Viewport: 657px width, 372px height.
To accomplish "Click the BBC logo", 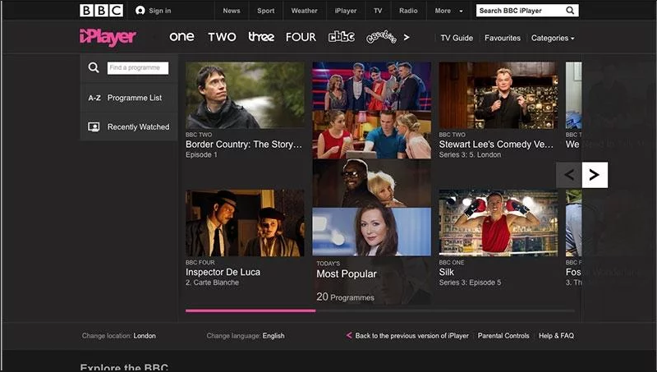I will coord(101,11).
